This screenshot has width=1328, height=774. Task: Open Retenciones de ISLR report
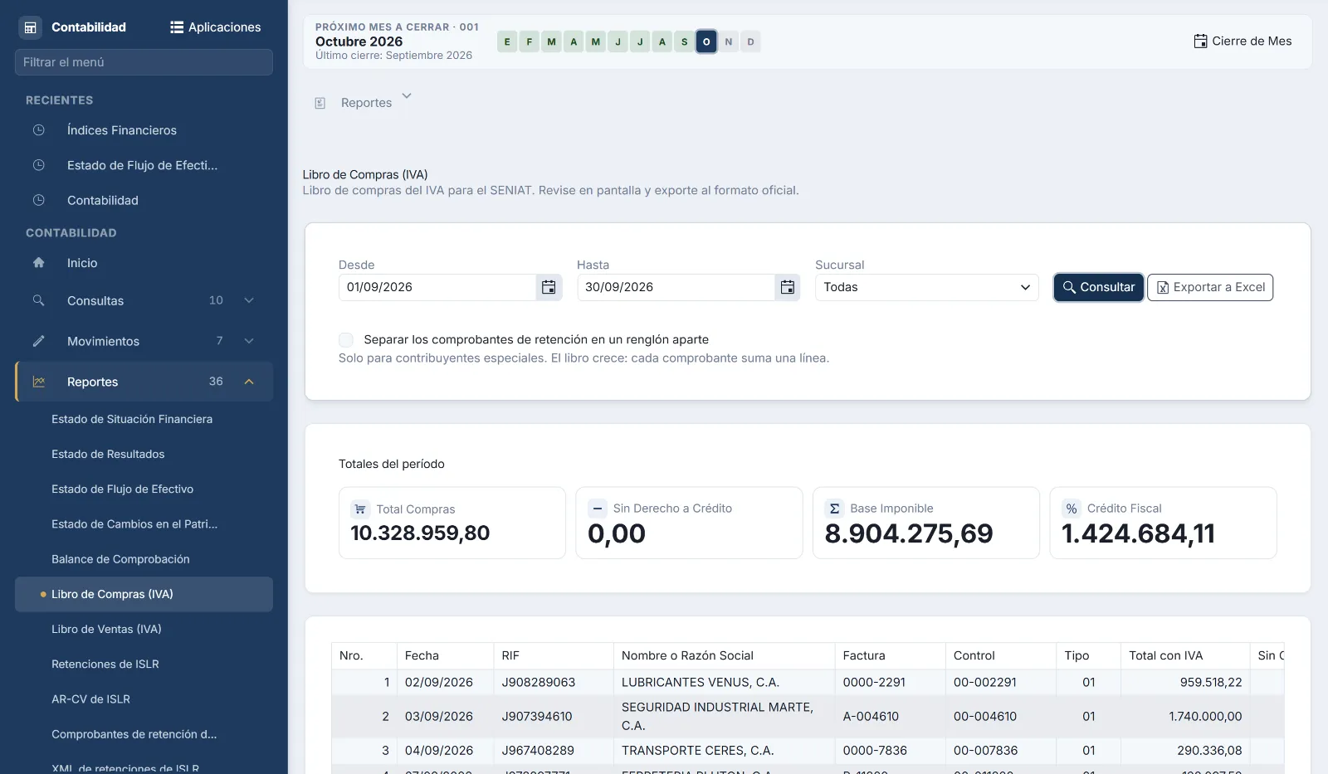pos(105,664)
